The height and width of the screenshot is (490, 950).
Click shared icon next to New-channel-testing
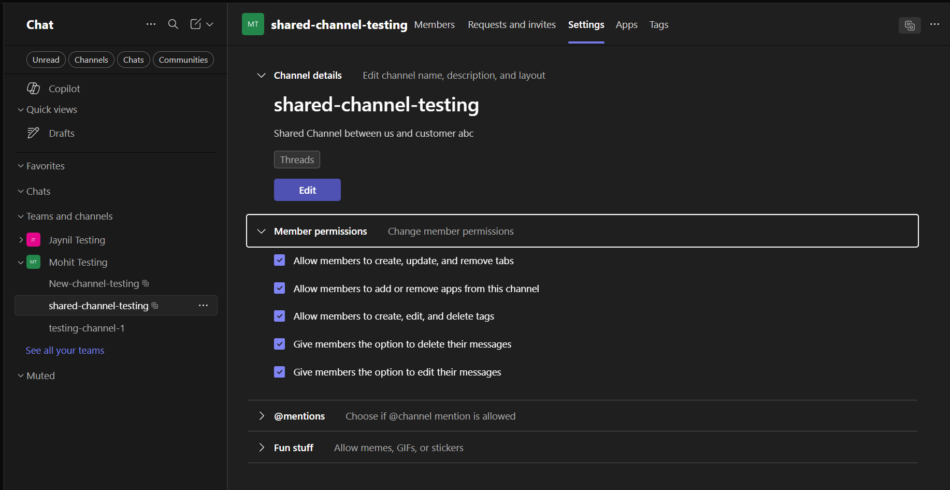click(x=146, y=283)
